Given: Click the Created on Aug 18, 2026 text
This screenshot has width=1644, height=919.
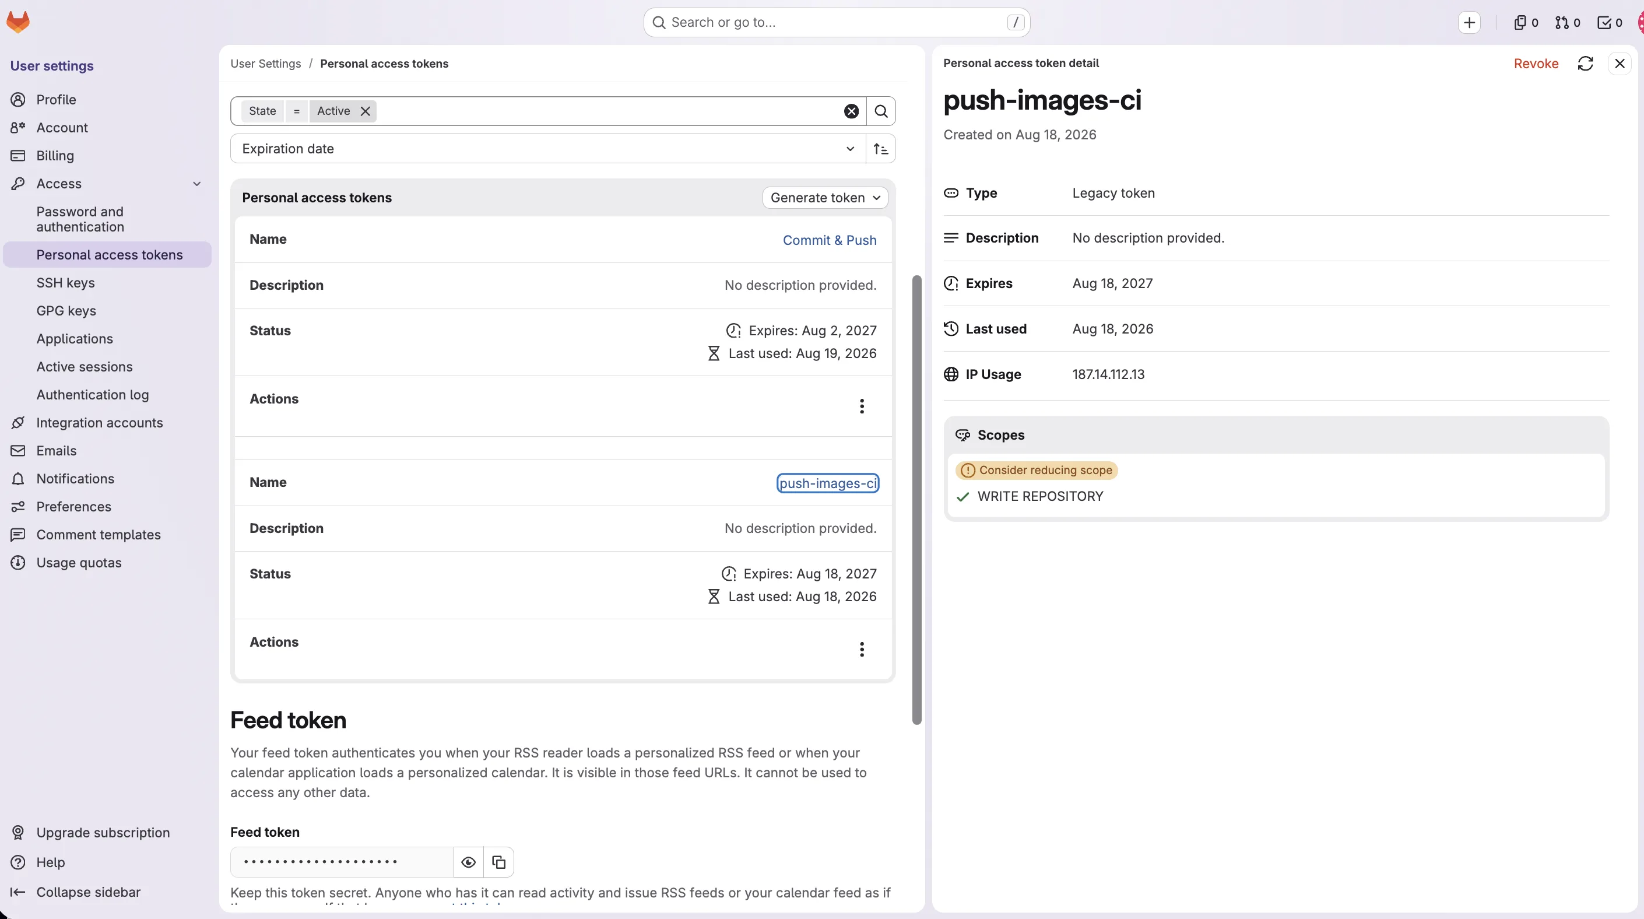Looking at the screenshot, I should click(1020, 135).
